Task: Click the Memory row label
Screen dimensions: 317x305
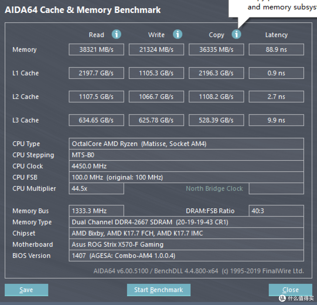Action: click(x=24, y=50)
